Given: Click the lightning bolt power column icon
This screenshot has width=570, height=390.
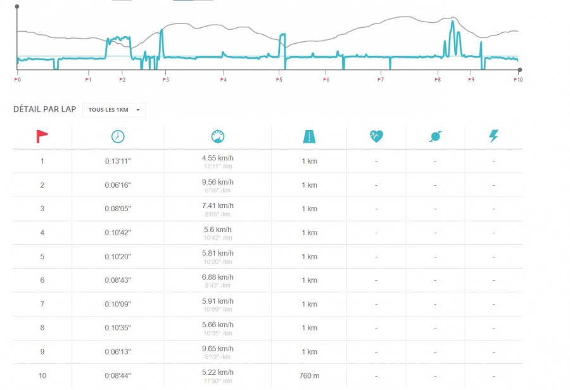Looking at the screenshot, I should click(493, 136).
